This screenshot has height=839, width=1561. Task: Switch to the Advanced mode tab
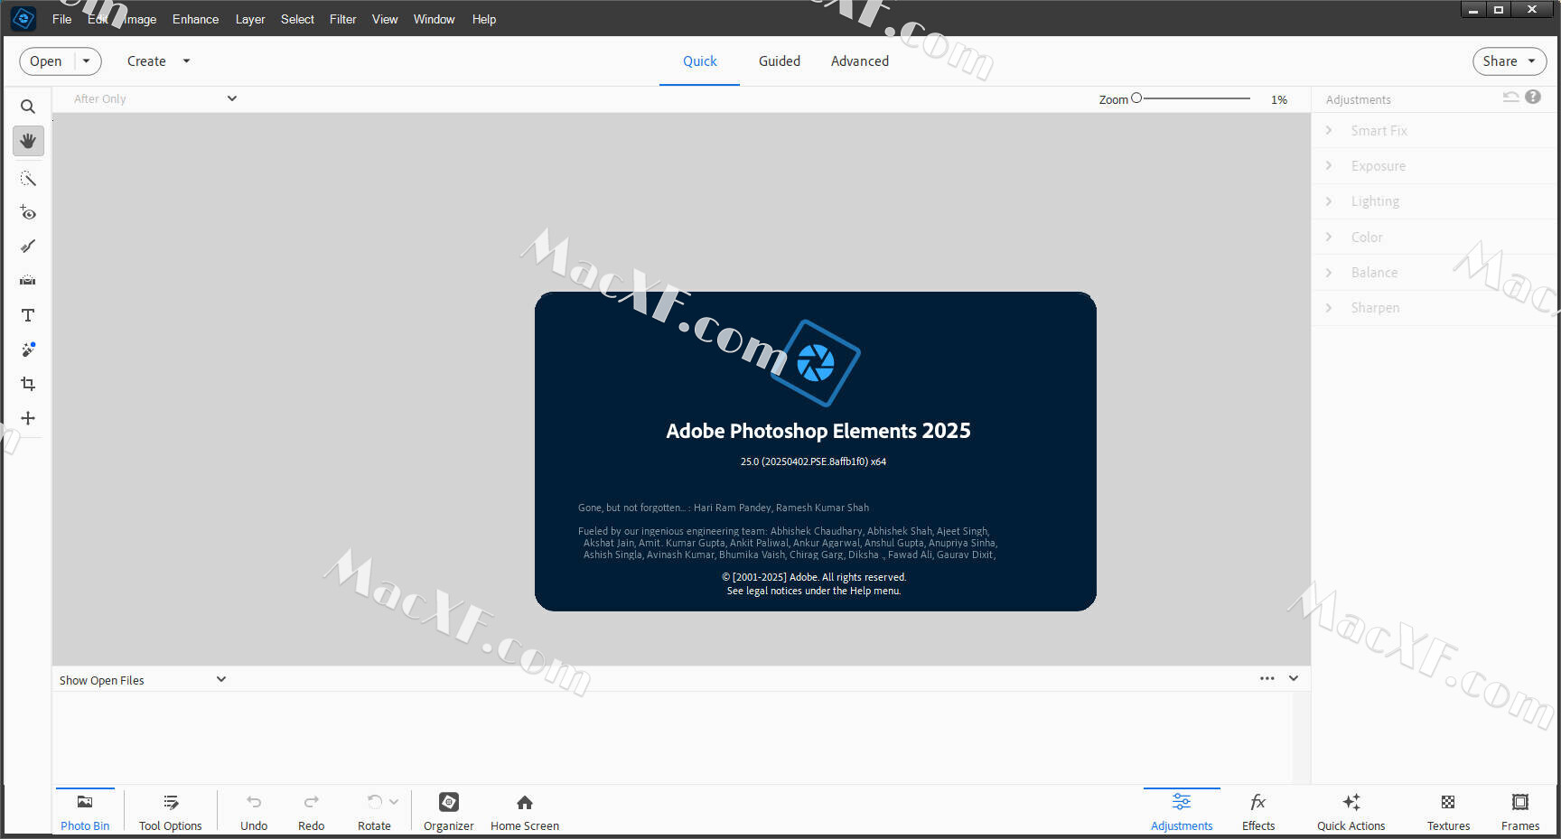click(860, 61)
